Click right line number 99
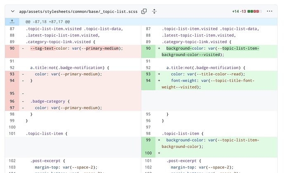The height and width of the screenshot is (173, 285). coord(148,140)
